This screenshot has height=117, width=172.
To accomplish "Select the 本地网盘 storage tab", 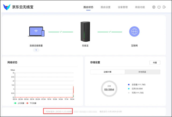I will click(142, 72).
